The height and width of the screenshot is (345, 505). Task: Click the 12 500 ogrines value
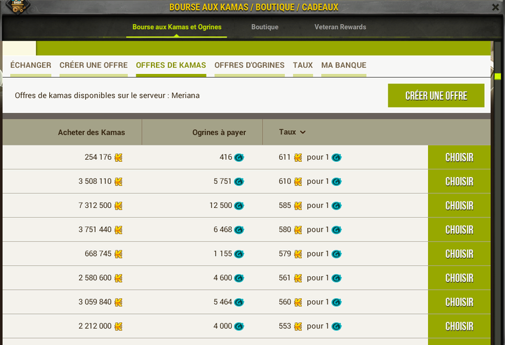(220, 205)
